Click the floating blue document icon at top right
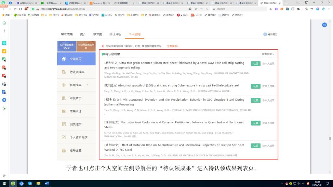 pos(324,25)
